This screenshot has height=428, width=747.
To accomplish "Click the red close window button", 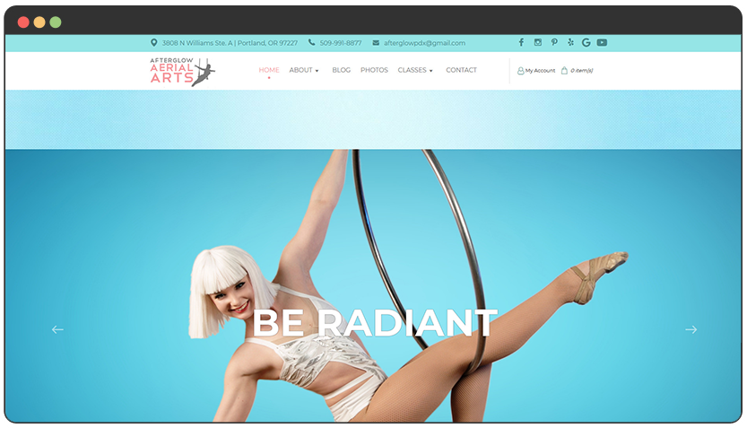I will (23, 22).
